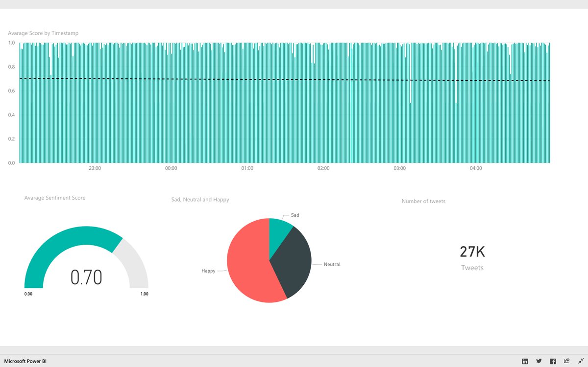Image resolution: width=588 pixels, height=367 pixels.
Task: Click 'Sad, Neutral and Happy' title
Action: coord(200,200)
